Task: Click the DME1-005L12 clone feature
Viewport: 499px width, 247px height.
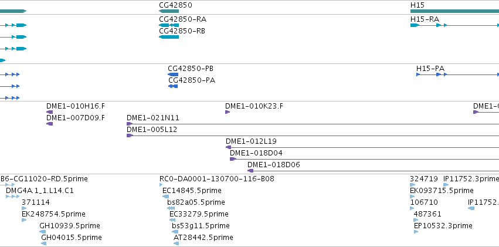Action: 313,136
